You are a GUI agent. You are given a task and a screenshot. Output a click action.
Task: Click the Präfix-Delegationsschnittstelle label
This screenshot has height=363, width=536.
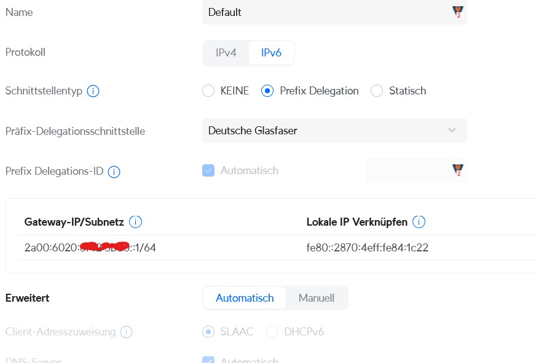click(75, 131)
